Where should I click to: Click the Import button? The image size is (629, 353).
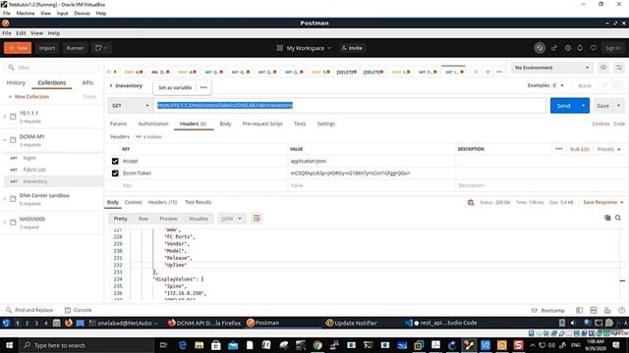pos(47,48)
